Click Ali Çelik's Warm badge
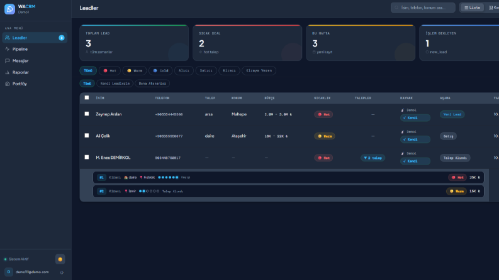Screen dimensions: 499x280 [325, 136]
